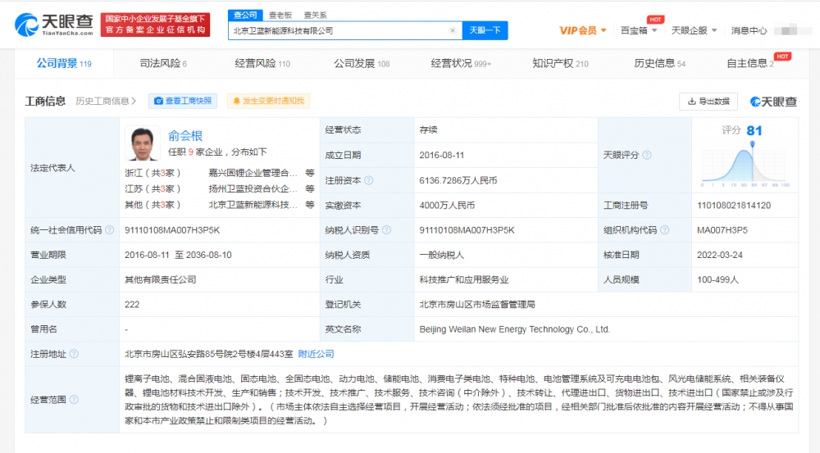The height and width of the screenshot is (453, 820).
Task: Switch to 查关系 search tab
Action: [x=316, y=15]
